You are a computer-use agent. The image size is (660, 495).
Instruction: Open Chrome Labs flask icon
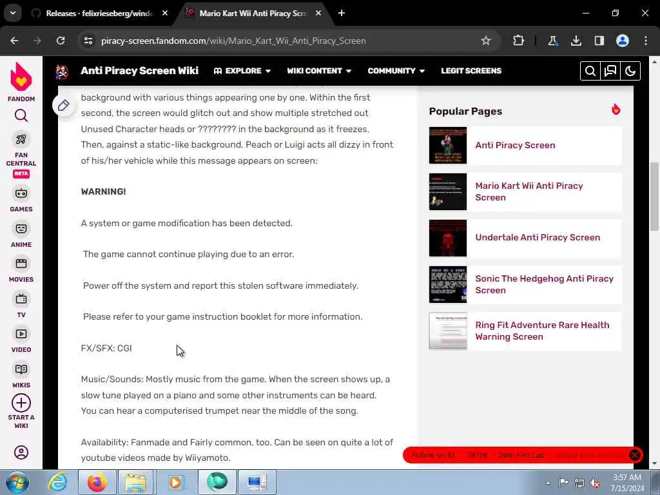click(x=552, y=41)
